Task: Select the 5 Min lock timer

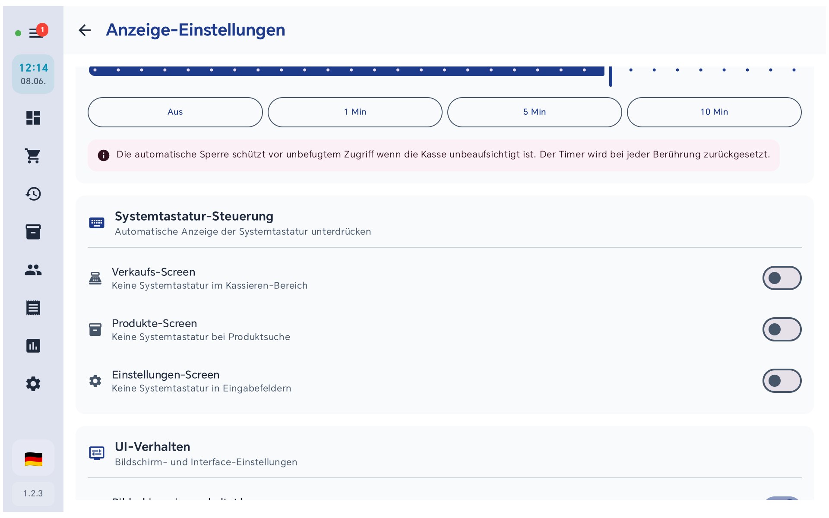Action: pyautogui.click(x=535, y=112)
